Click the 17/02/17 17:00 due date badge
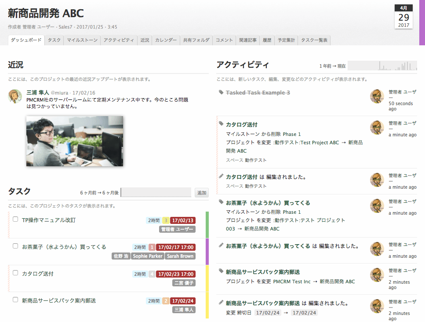The height and width of the screenshot is (322, 425). tap(176, 247)
